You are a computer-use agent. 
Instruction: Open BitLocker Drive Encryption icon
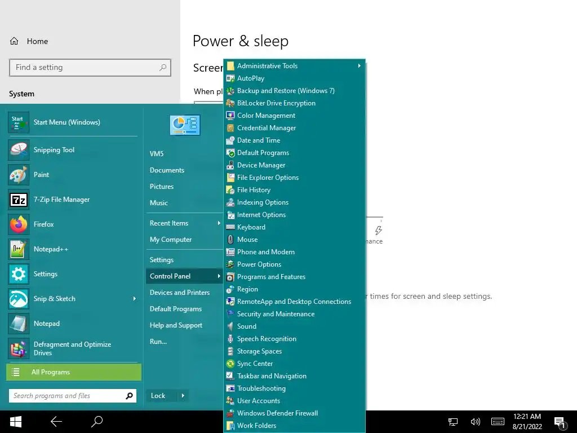[x=230, y=103]
